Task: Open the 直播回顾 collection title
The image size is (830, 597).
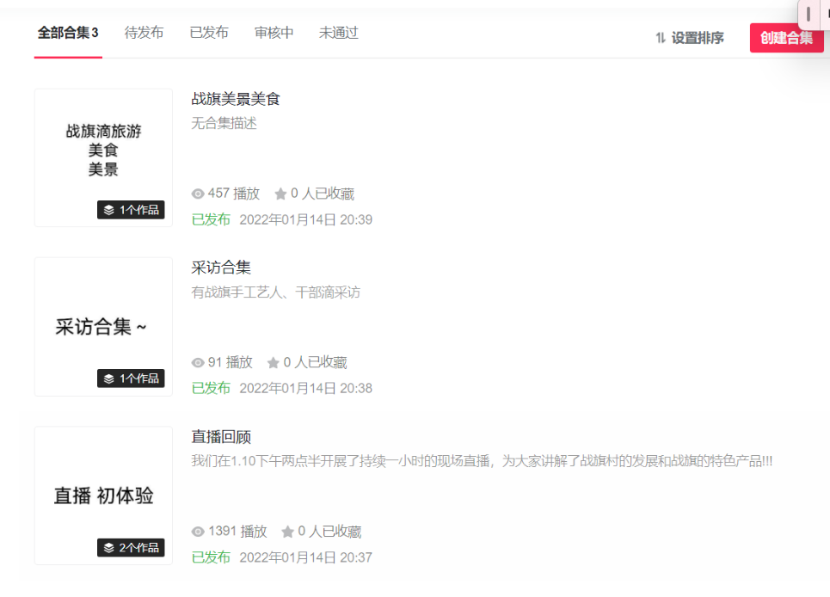Action: [221, 437]
